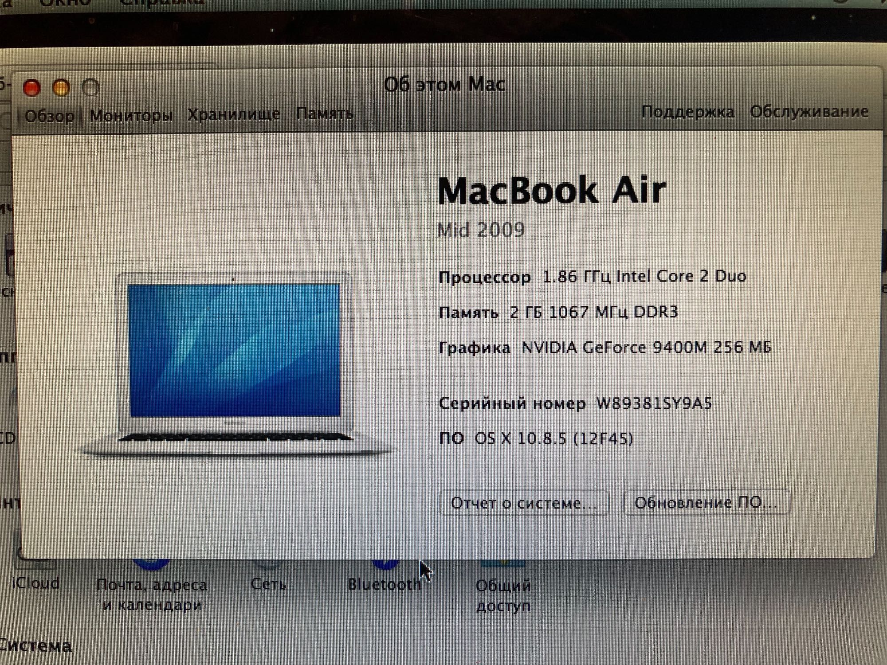Minimize the Об этом Mac window
887x665 pixels.
61,88
